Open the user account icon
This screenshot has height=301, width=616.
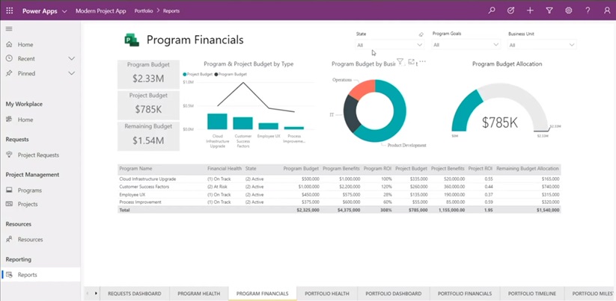(607, 10)
